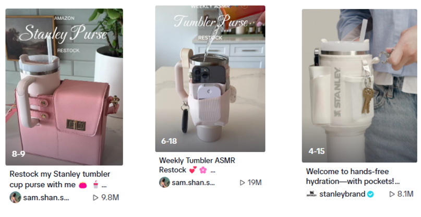Open 'Weekly Tumbler ASMR Restock' title link

pyautogui.click(x=197, y=165)
